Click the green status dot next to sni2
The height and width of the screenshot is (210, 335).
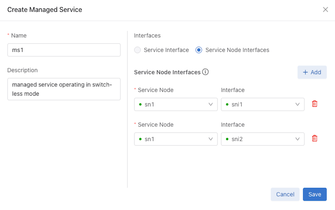[x=227, y=139]
